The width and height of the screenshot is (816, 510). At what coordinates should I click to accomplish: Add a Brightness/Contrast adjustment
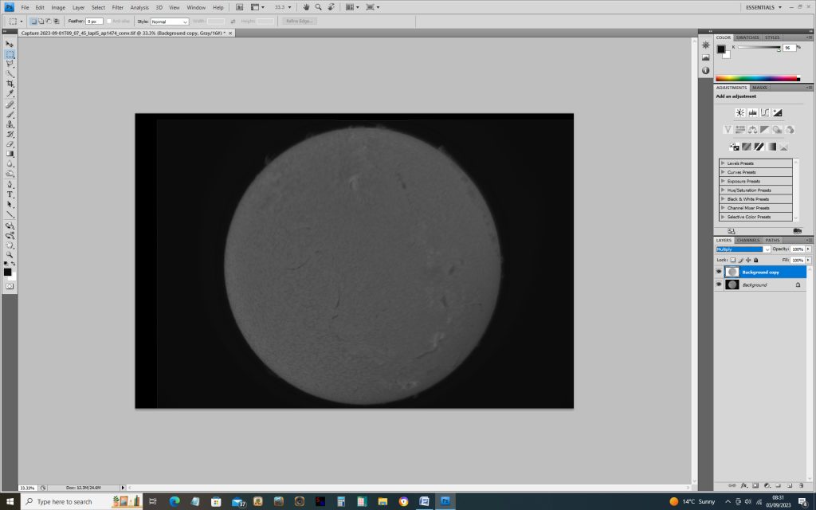pos(740,112)
